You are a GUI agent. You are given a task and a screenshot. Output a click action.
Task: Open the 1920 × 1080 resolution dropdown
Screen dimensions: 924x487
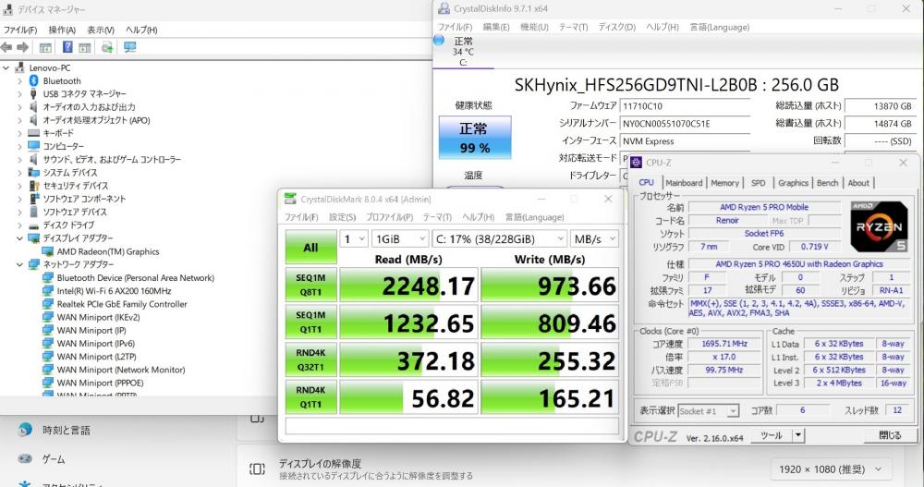[x=830, y=469]
